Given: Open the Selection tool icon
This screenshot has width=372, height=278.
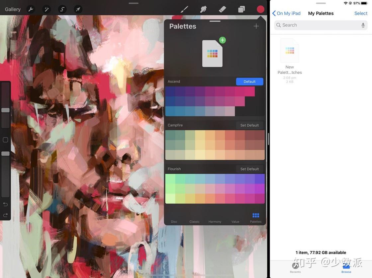Looking at the screenshot, I should point(61,9).
